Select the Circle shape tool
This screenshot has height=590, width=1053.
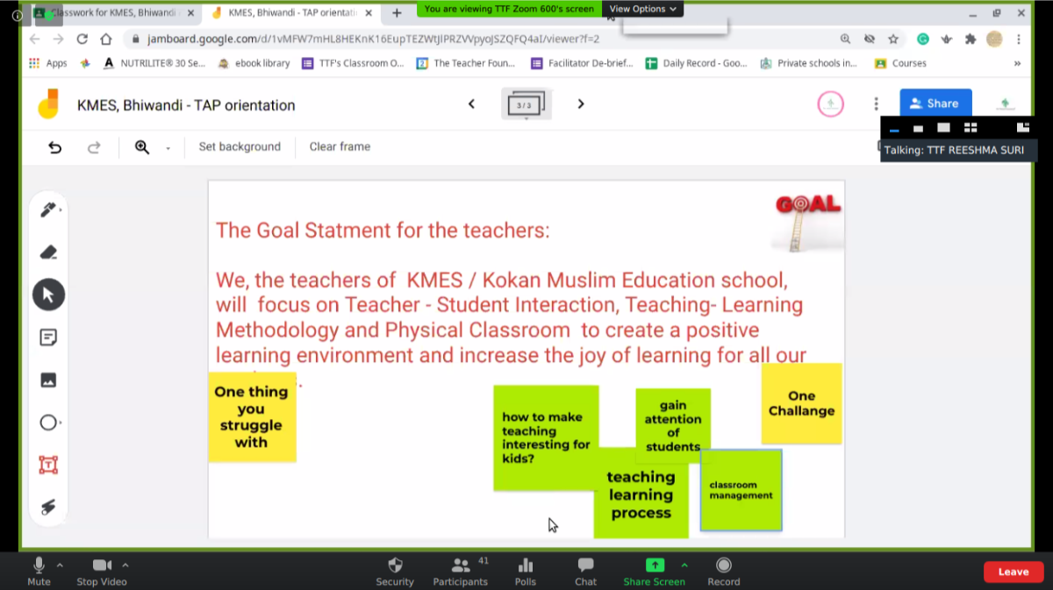48,423
